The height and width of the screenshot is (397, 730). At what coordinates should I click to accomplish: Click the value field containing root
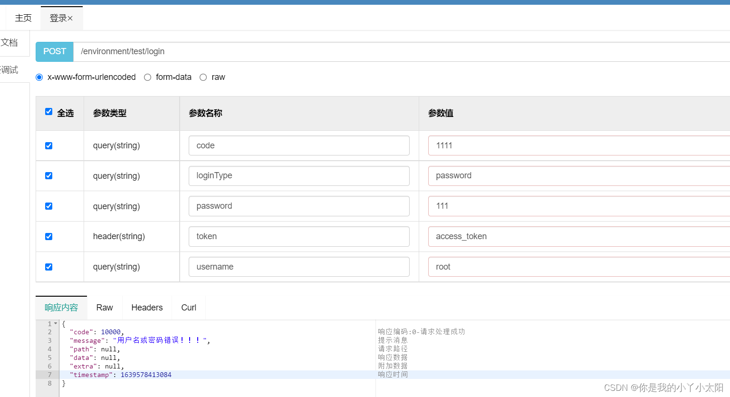[579, 267]
